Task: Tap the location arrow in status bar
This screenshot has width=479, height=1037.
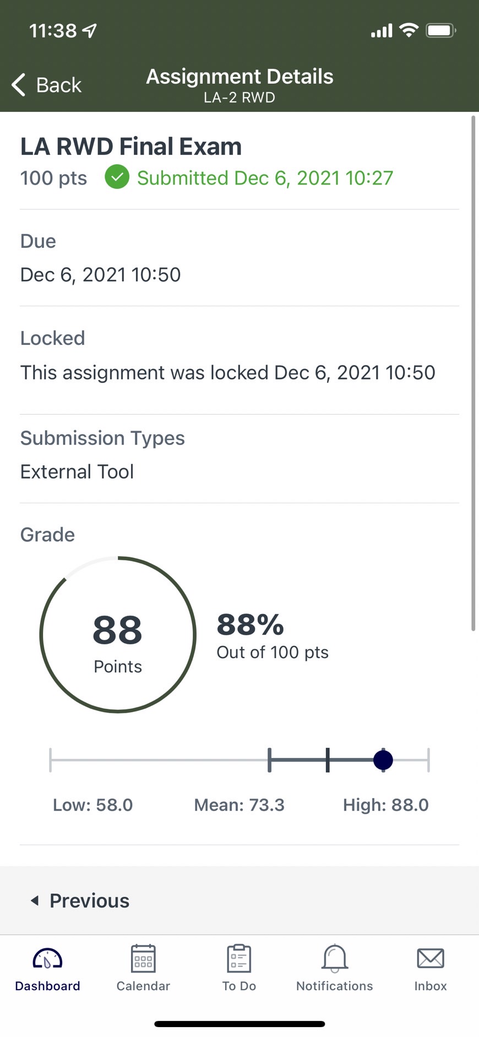Action: tap(90, 31)
